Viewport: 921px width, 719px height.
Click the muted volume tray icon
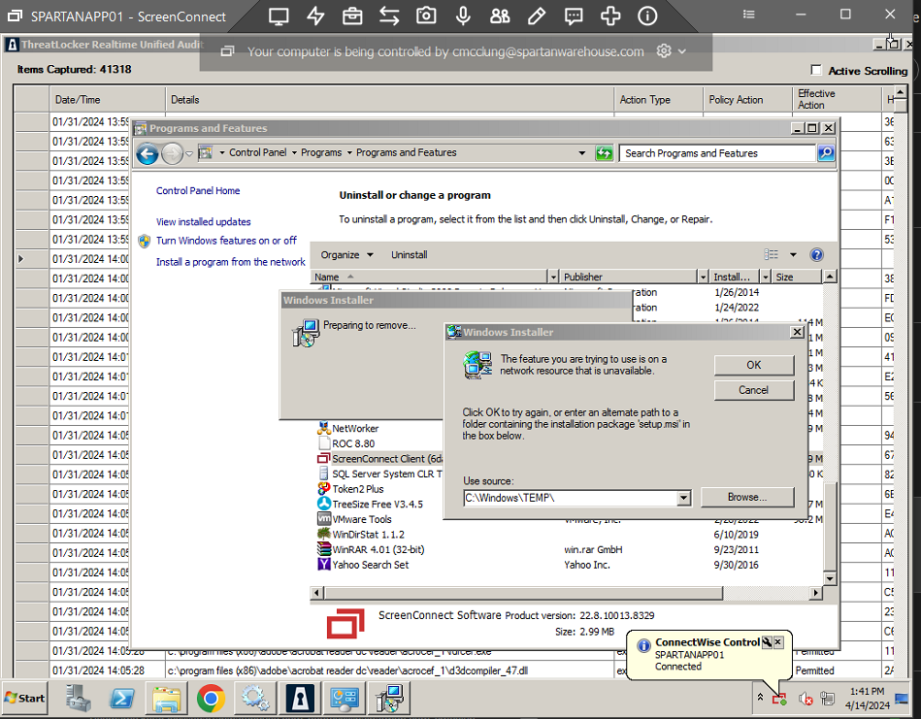click(x=805, y=699)
